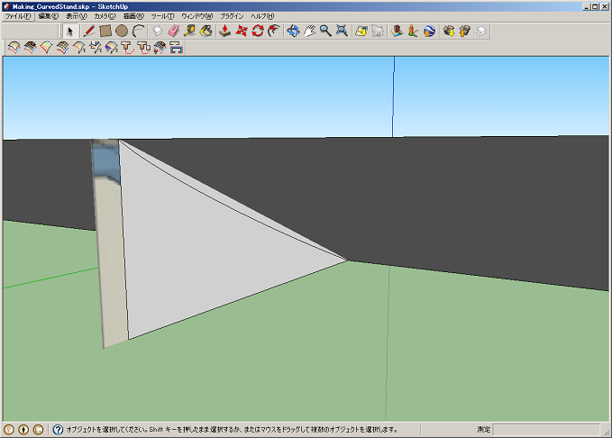The width and height of the screenshot is (612, 438).
Task: Select the Arc tool
Action: pyautogui.click(x=138, y=31)
